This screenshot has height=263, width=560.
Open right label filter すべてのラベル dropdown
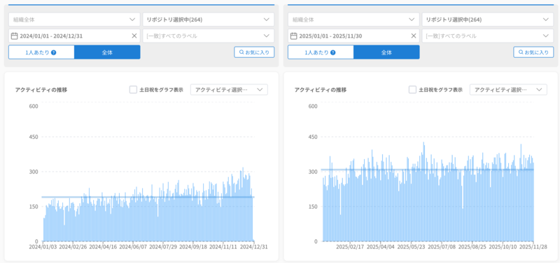tap(488, 36)
